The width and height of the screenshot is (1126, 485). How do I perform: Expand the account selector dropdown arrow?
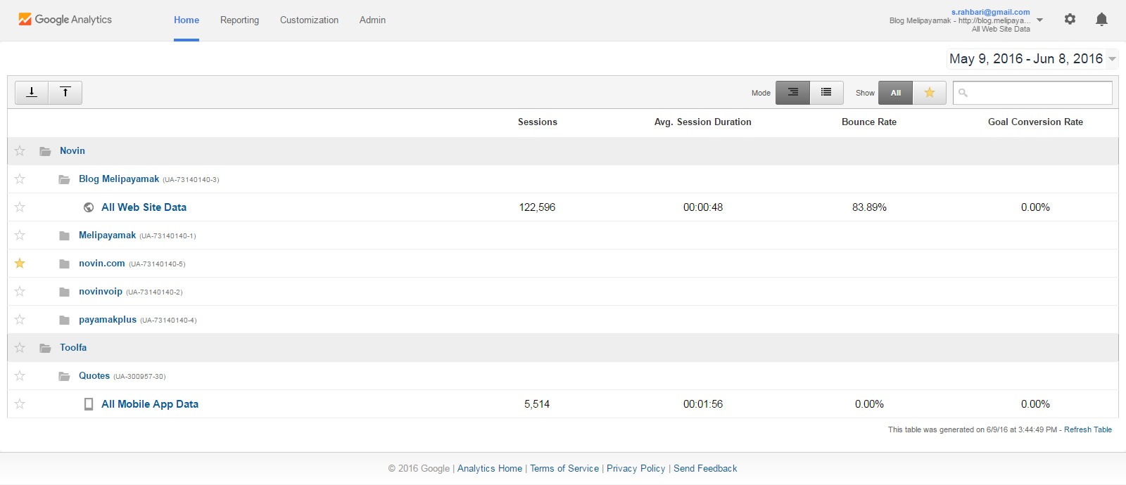(x=1039, y=20)
